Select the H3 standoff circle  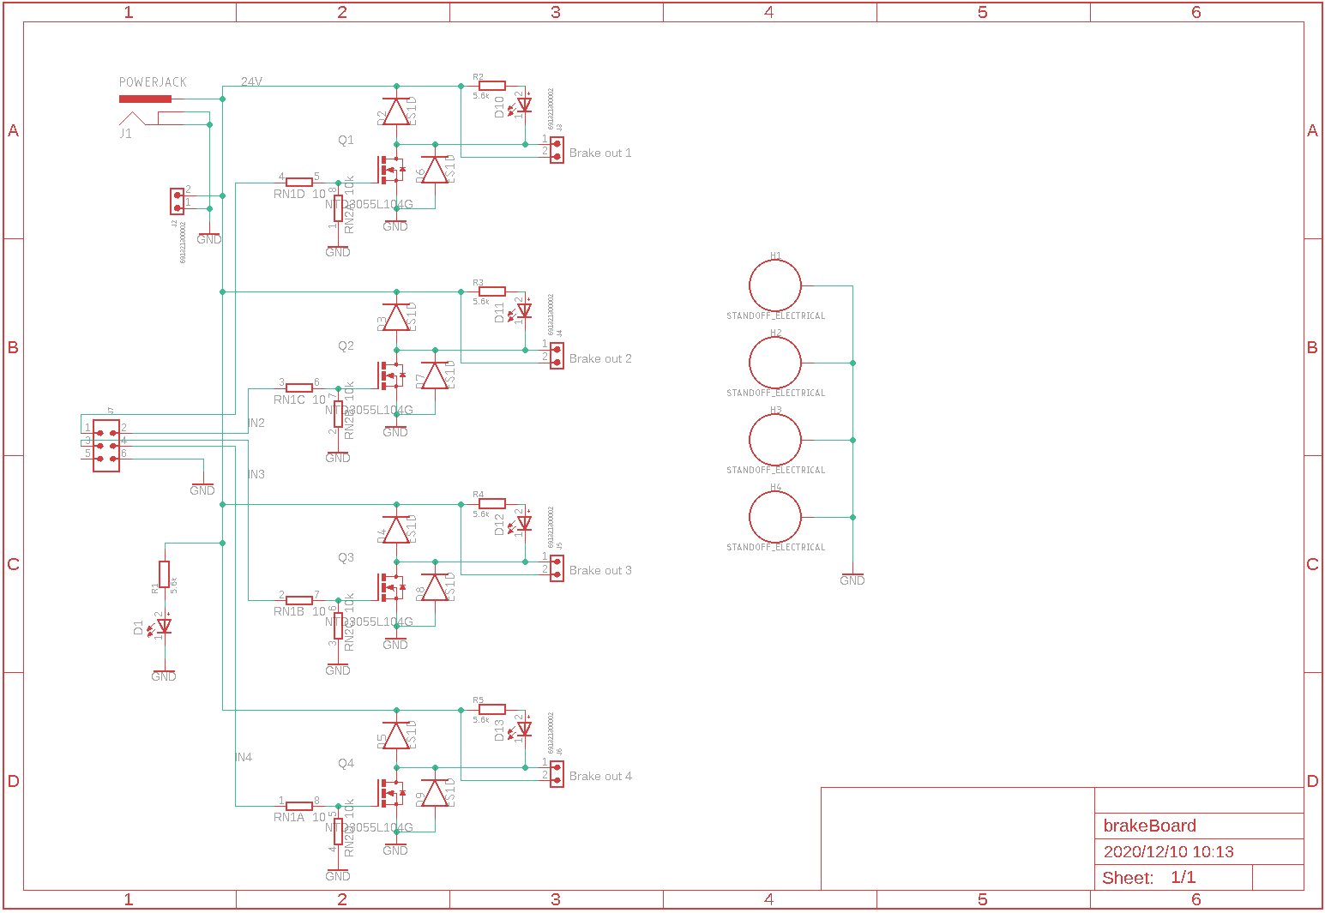[x=775, y=440]
